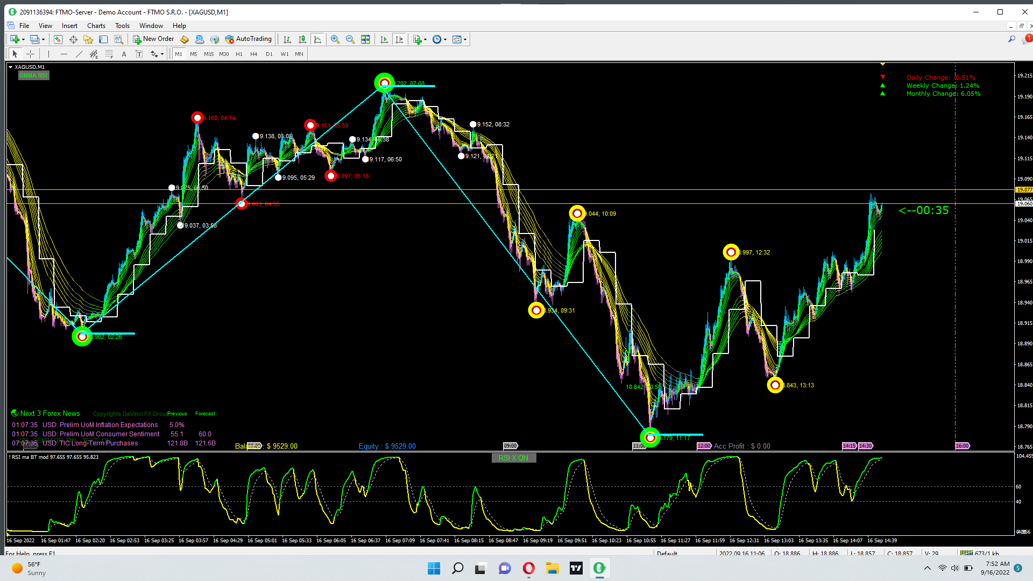Open the Market Watch window icon
Image resolution: width=1033 pixels, height=581 pixels.
(58, 39)
